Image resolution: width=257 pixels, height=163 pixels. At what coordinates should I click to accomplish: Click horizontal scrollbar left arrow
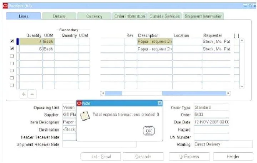[102, 93]
